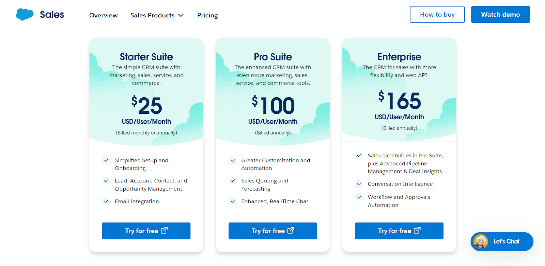The height and width of the screenshot is (266, 545).
Task: Try Enterprise for free
Action: click(399, 231)
